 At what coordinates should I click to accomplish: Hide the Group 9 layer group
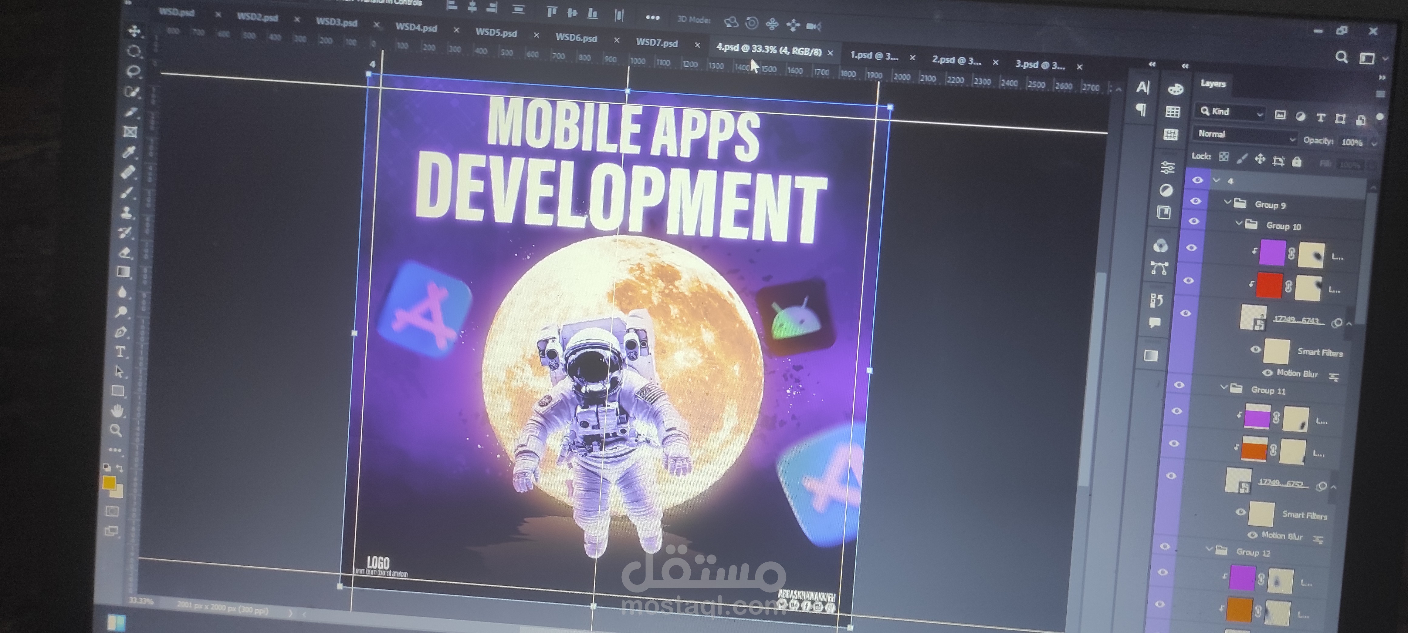(1195, 202)
